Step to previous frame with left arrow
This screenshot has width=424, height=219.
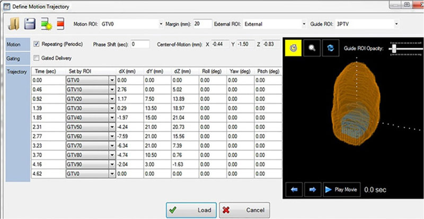pos(294,189)
